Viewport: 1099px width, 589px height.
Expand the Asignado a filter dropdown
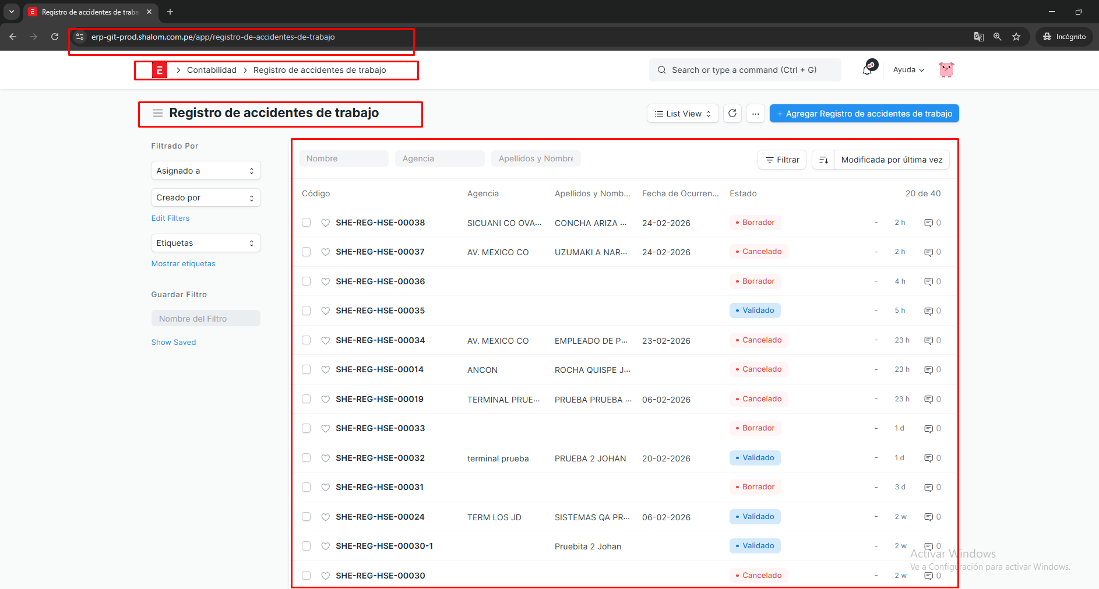click(205, 171)
